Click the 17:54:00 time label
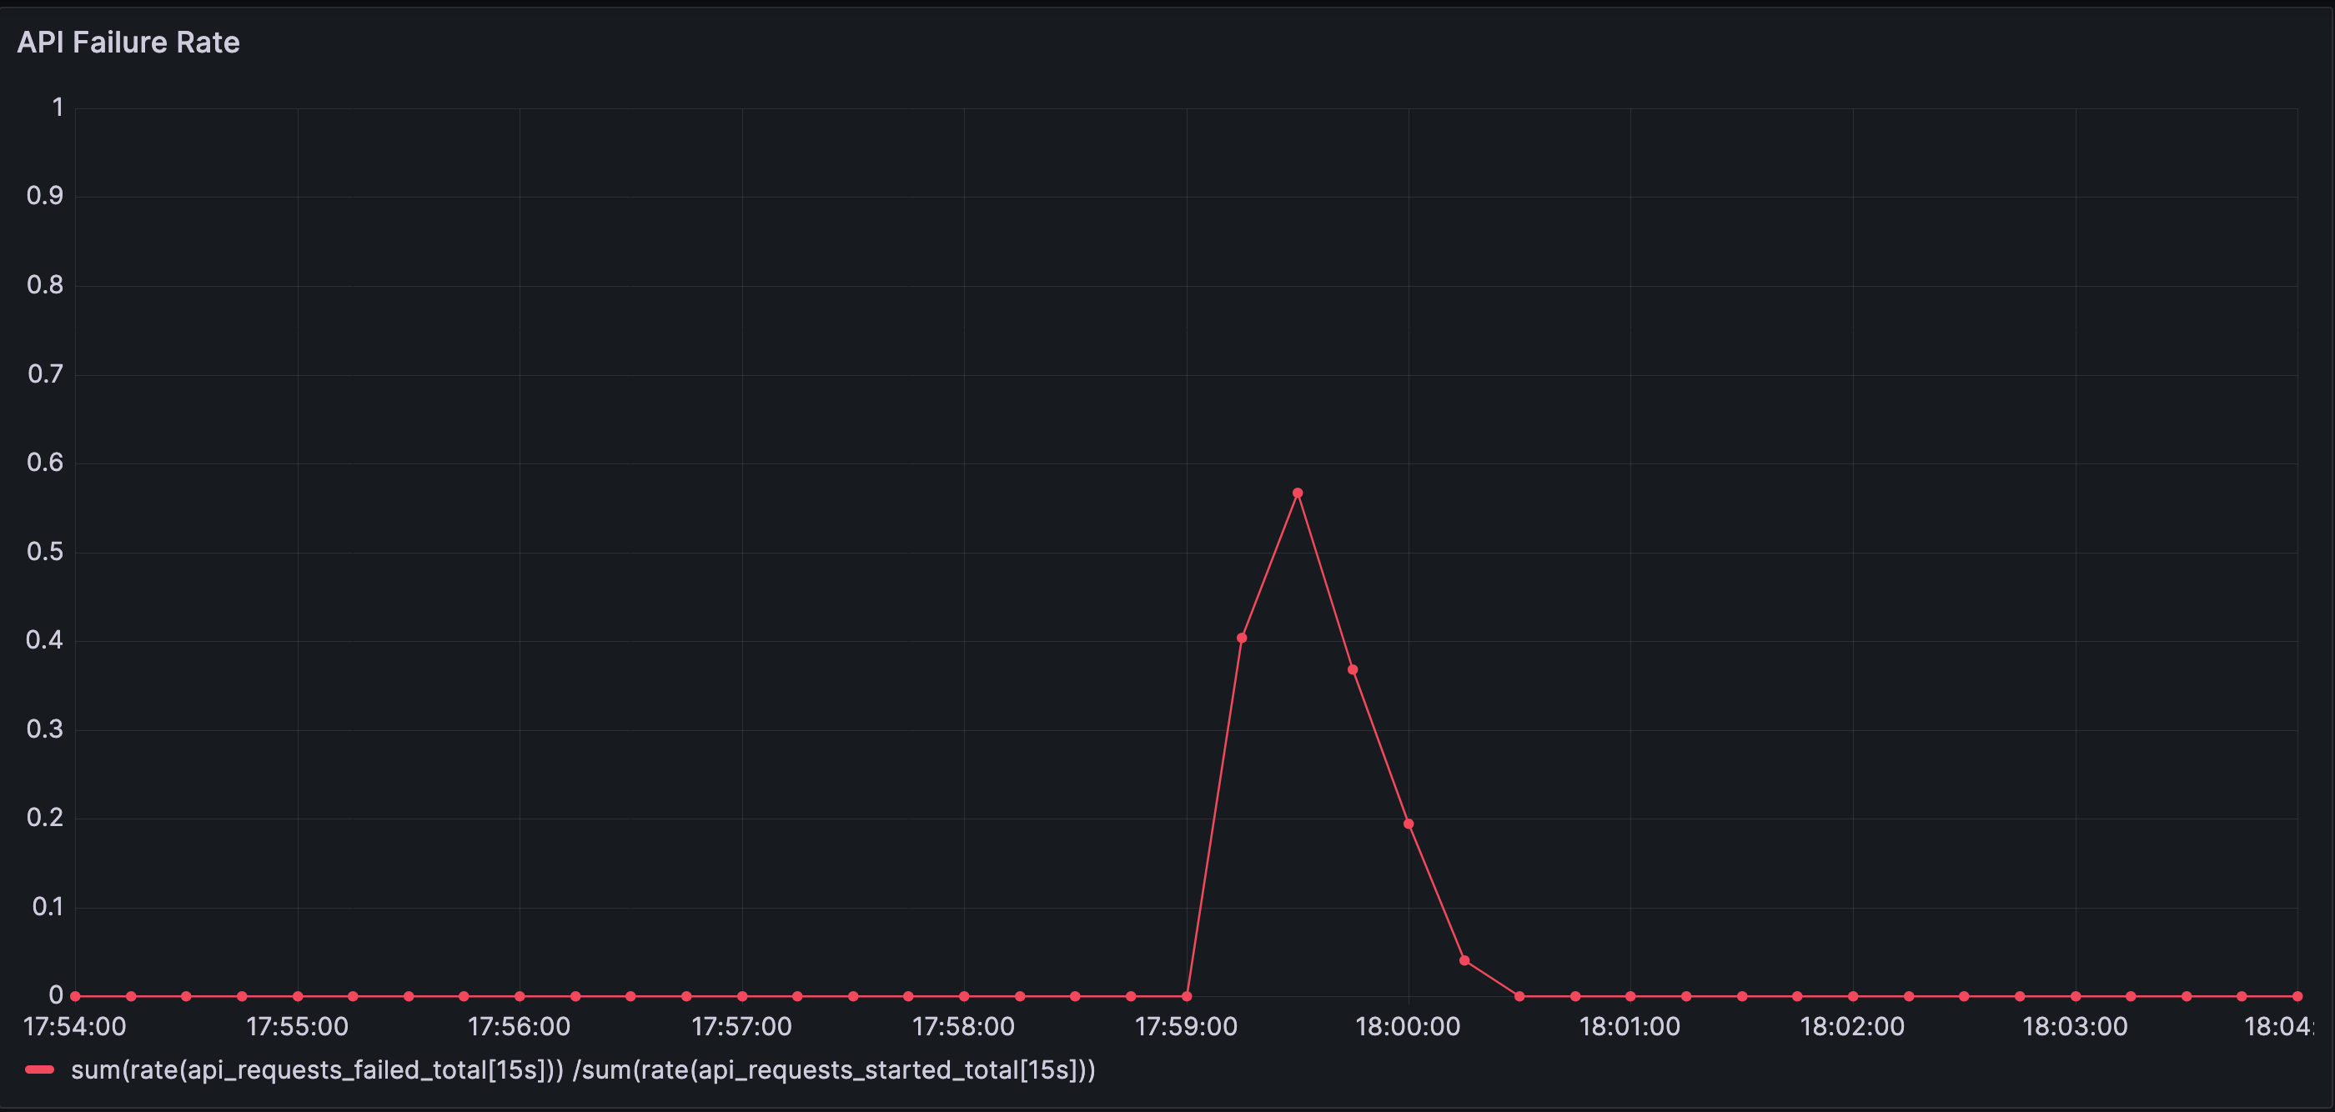2335x1112 pixels. tap(75, 1027)
